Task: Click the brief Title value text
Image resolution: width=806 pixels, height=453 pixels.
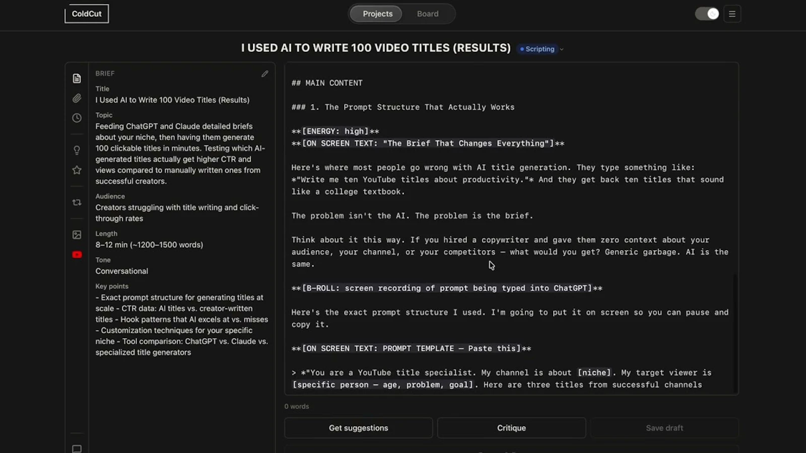Action: click(172, 100)
